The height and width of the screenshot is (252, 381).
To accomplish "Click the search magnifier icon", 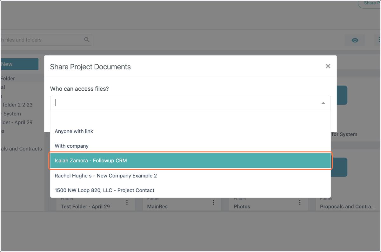I will click(x=87, y=40).
